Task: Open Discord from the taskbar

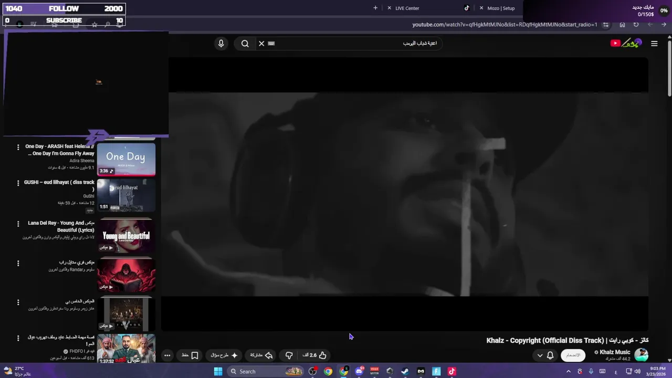Action: click(359, 371)
